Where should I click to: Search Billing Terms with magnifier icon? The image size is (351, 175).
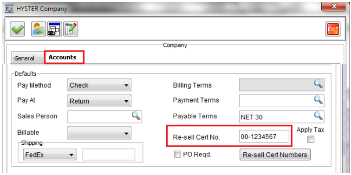click(x=318, y=84)
